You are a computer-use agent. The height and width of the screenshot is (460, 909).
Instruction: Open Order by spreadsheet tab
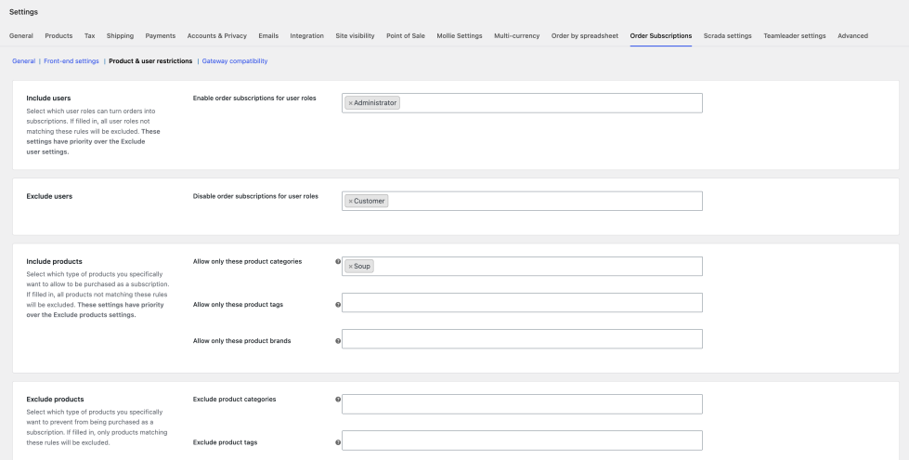(x=584, y=36)
